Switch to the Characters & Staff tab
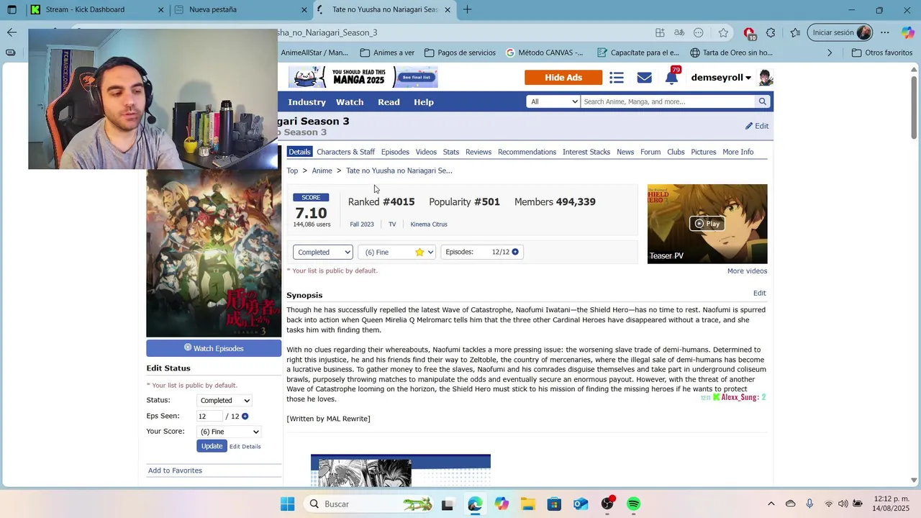 pos(345,152)
